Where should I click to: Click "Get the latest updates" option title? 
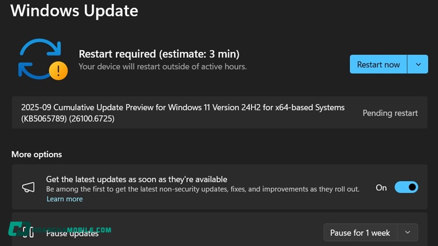tap(136, 179)
